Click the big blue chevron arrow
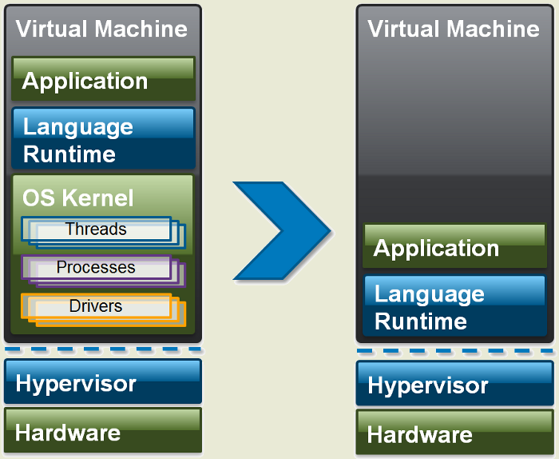The height and width of the screenshot is (459, 559). (283, 230)
